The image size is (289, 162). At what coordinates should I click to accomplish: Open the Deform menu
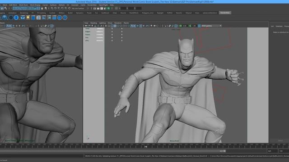61,5
